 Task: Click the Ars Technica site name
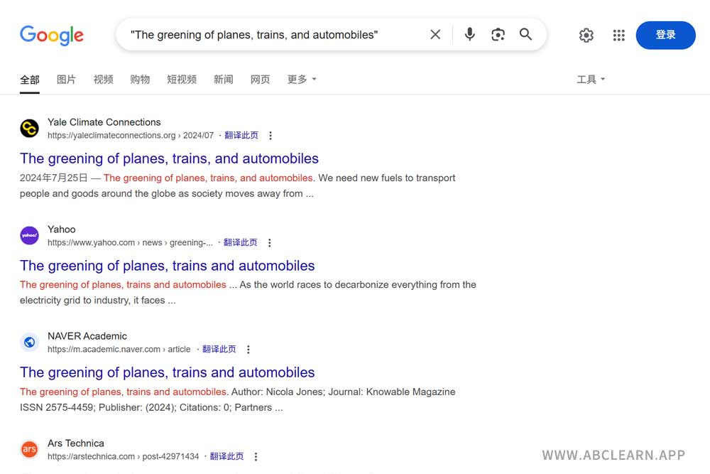(76, 443)
